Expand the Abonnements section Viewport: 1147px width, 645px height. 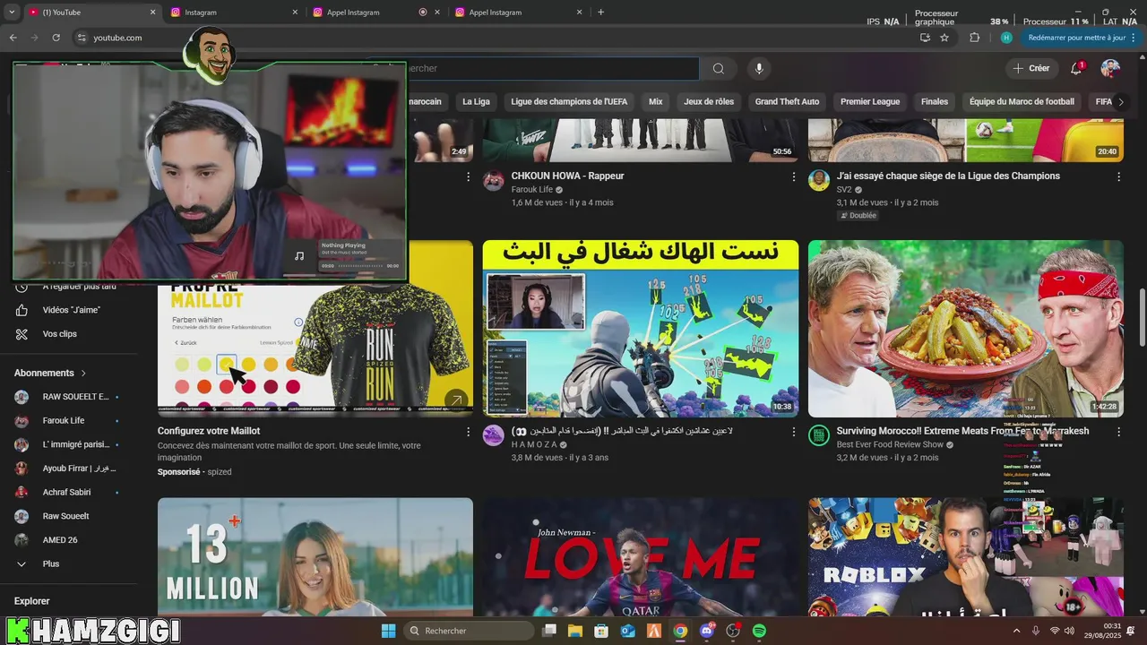51,373
